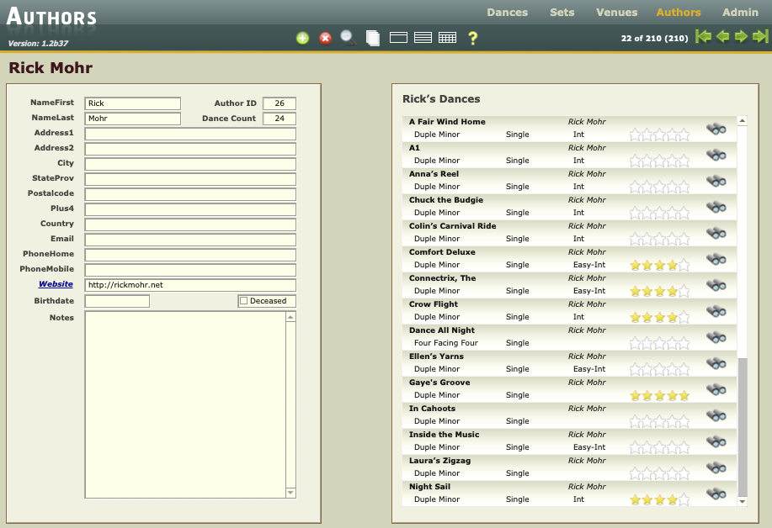View Gaye's Groove using binoculars icon
This screenshot has height=528, width=772.
click(x=716, y=389)
